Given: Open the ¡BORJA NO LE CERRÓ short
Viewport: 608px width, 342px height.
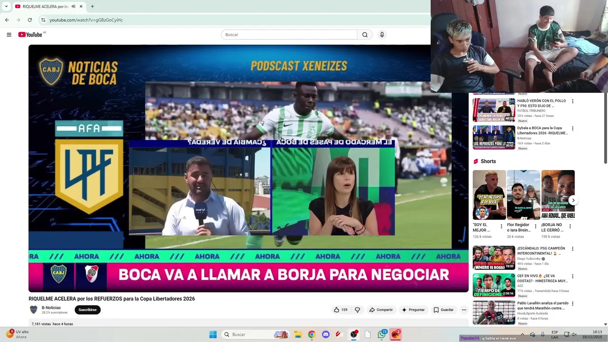Looking at the screenshot, I should [x=558, y=195].
